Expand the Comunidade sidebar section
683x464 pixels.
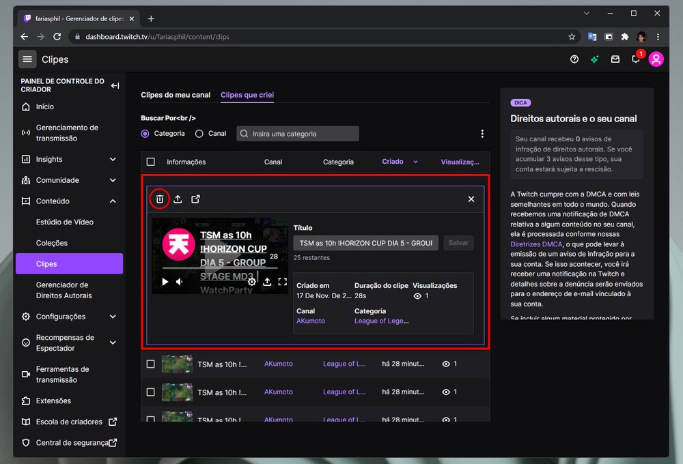point(113,180)
